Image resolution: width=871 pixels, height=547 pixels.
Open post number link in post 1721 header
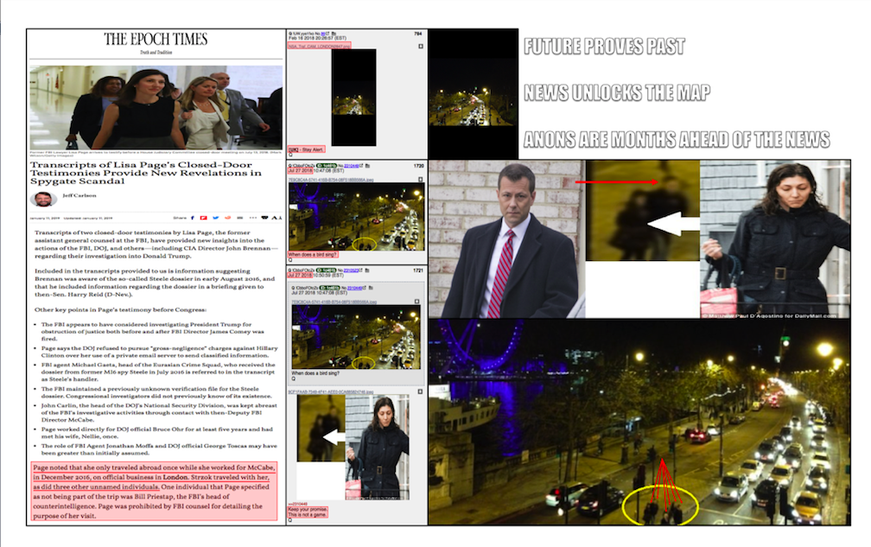351,270
